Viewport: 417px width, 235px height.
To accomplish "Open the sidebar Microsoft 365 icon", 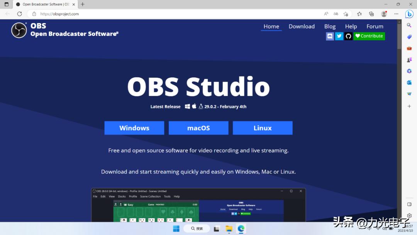I will point(409,71).
